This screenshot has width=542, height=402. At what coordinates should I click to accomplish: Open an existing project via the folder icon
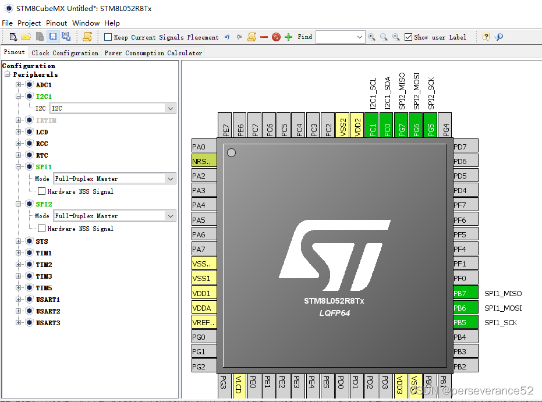point(26,37)
